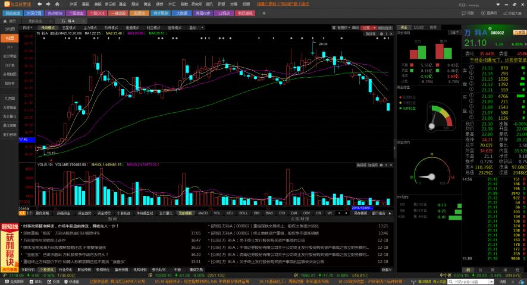The image size is (527, 285).
Task: Open the 万科宣布与深铁终止合作 news item
Action: (45, 240)
